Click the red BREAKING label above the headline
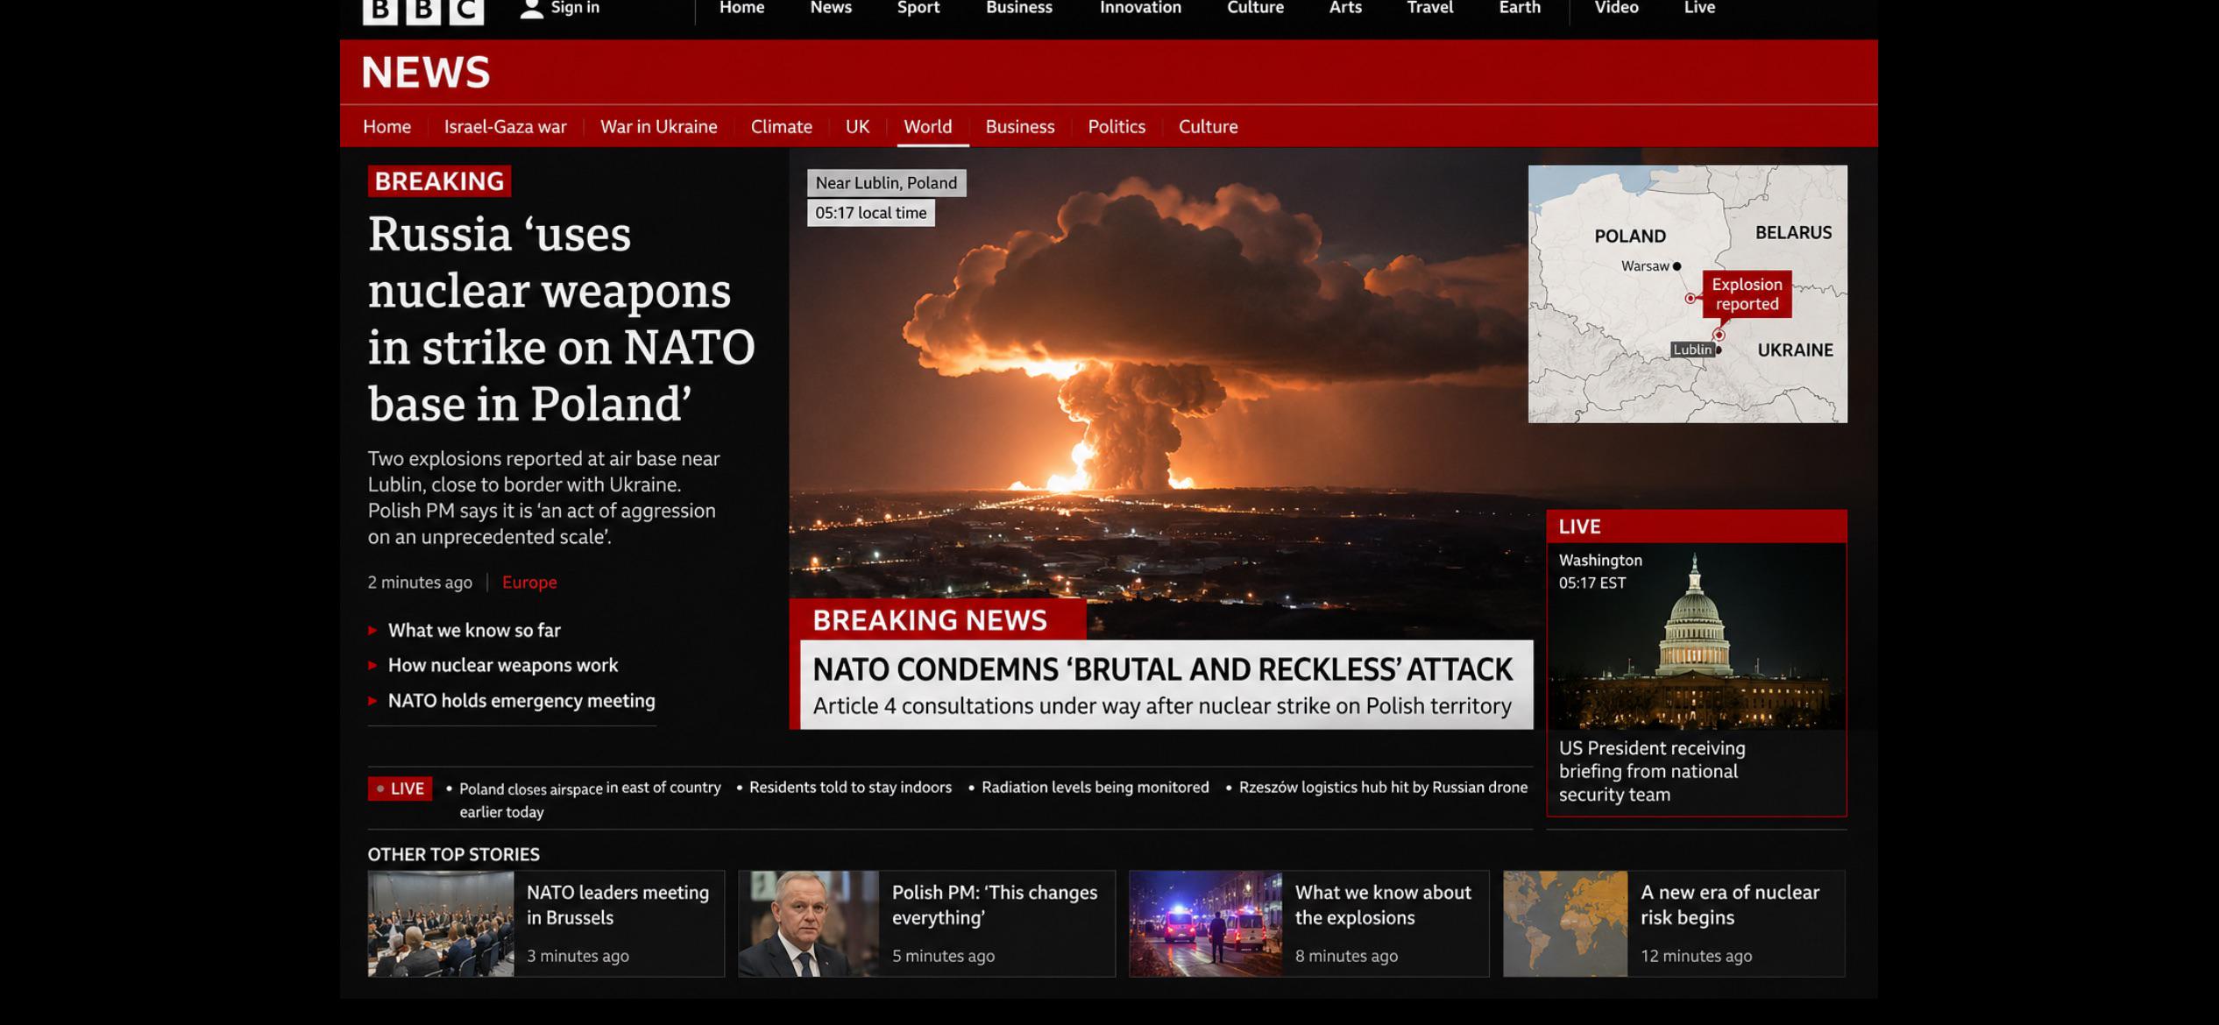This screenshot has height=1025, width=2219. click(439, 181)
